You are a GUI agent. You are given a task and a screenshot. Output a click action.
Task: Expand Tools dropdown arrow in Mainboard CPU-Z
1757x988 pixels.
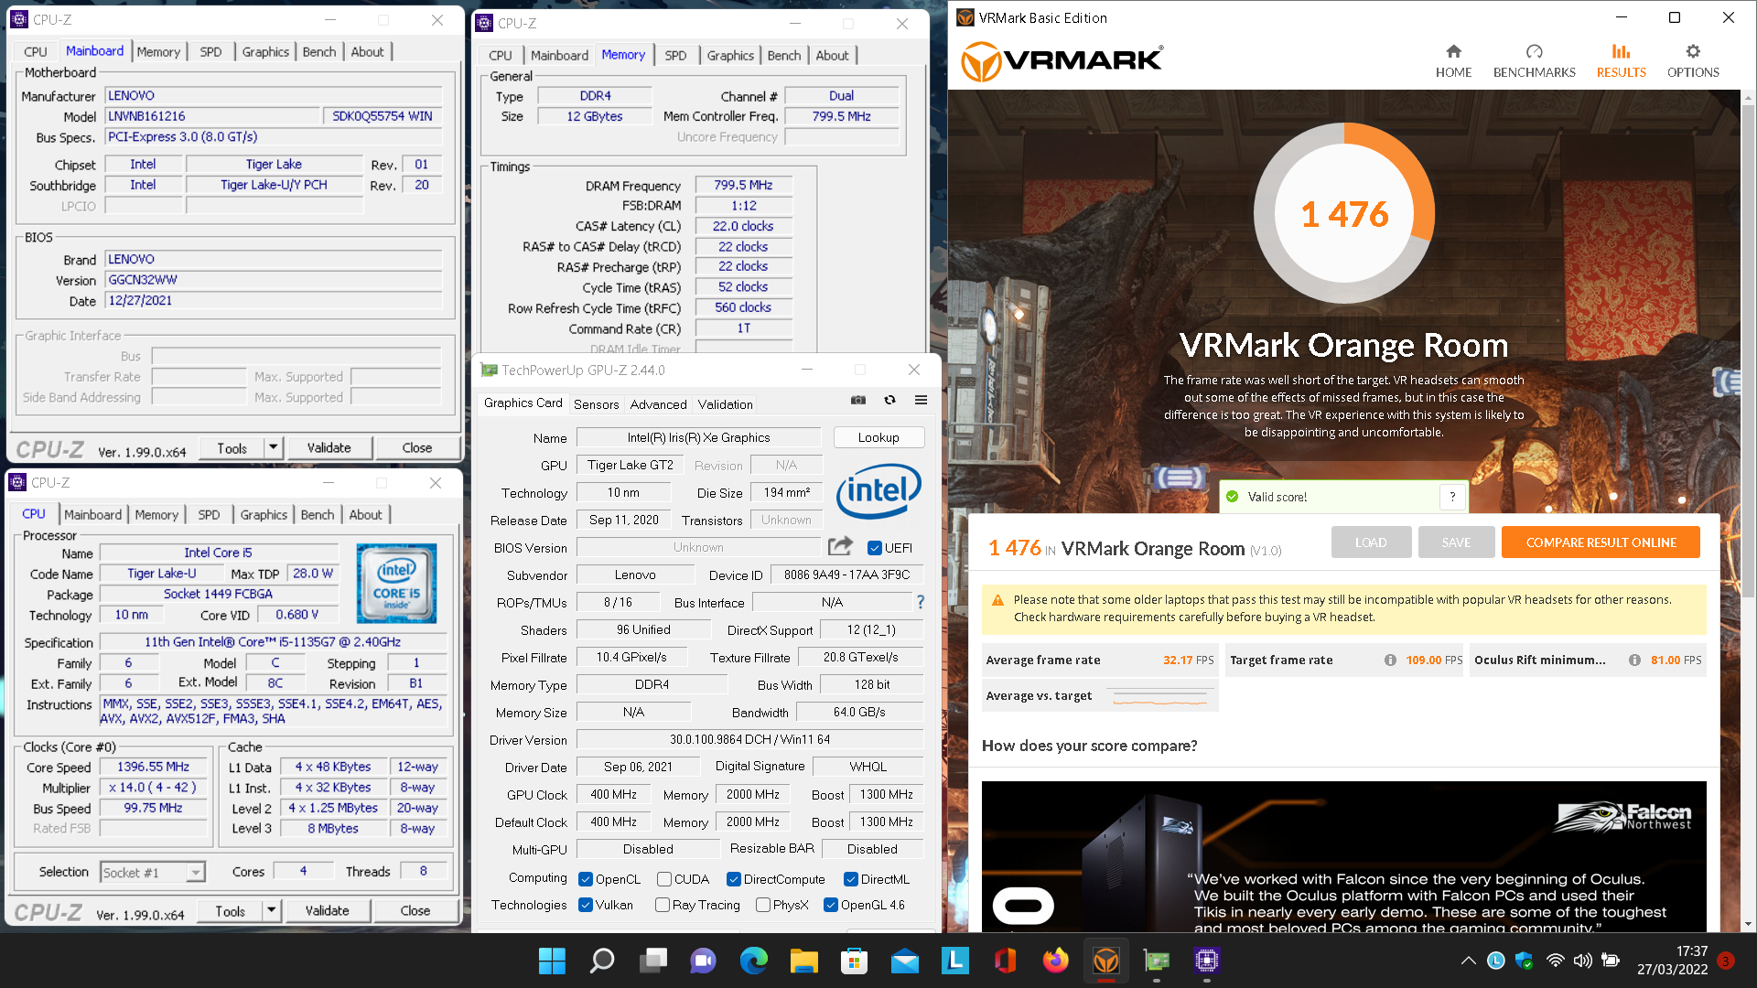tap(273, 447)
